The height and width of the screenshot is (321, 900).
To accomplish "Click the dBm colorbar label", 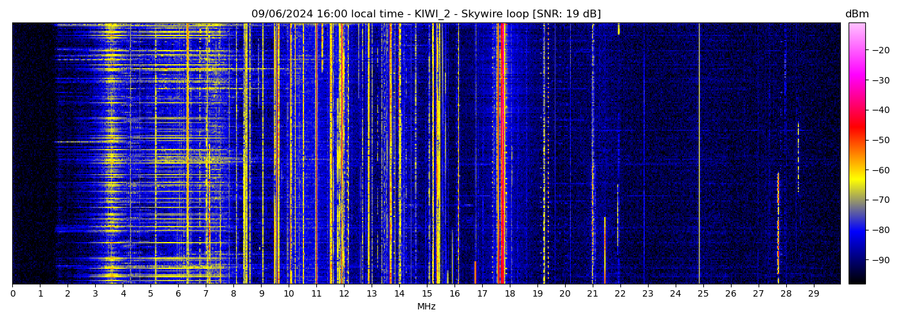I will [856, 14].
